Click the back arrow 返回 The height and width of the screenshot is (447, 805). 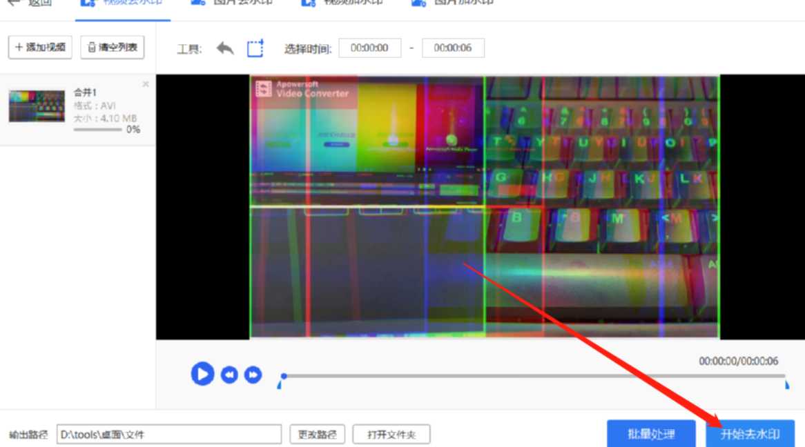coord(30,3)
